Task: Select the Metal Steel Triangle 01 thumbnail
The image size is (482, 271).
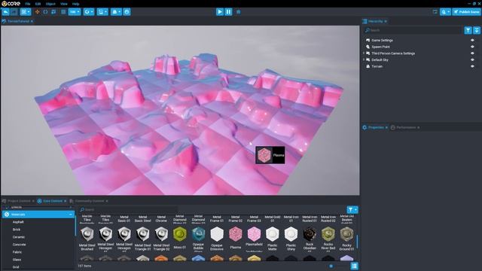Action: [142, 234]
